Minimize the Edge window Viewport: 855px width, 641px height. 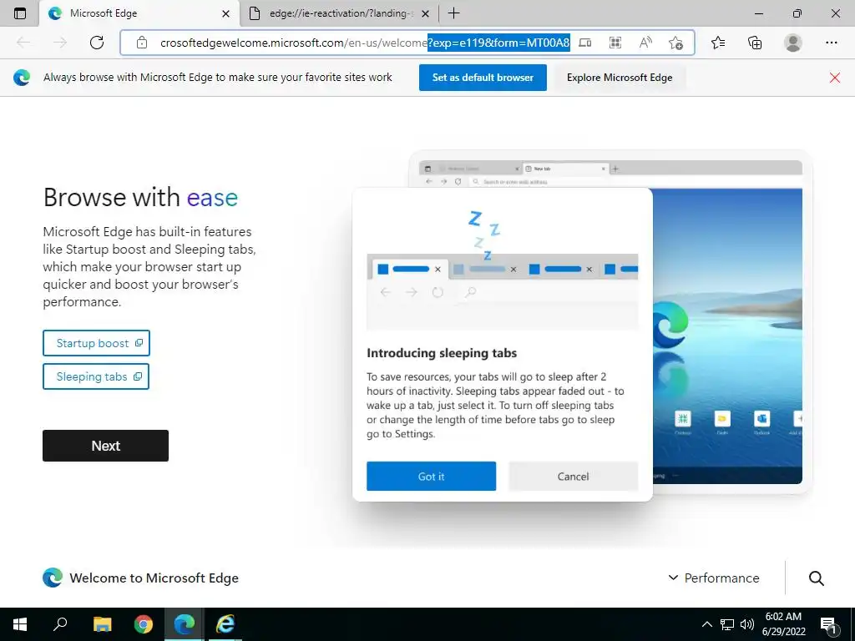point(758,13)
